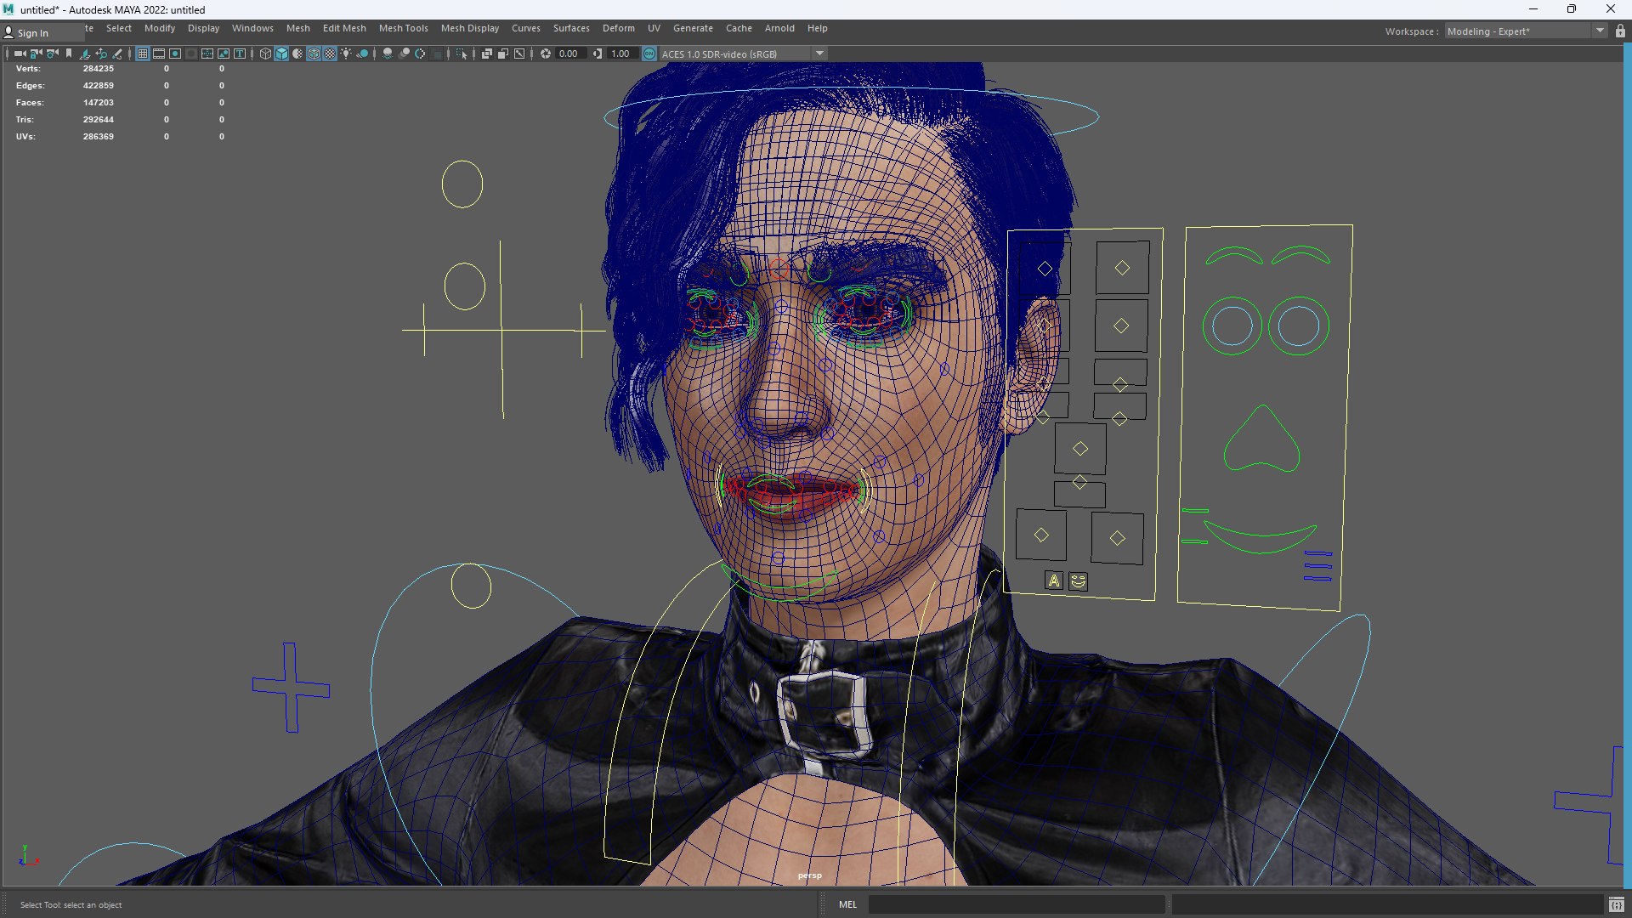Click the camera bookmarks icon
Screen dimensions: 1632x918
point(69,54)
